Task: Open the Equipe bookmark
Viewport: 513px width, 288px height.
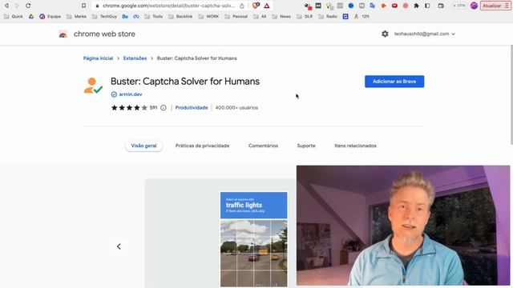Action: (50, 16)
